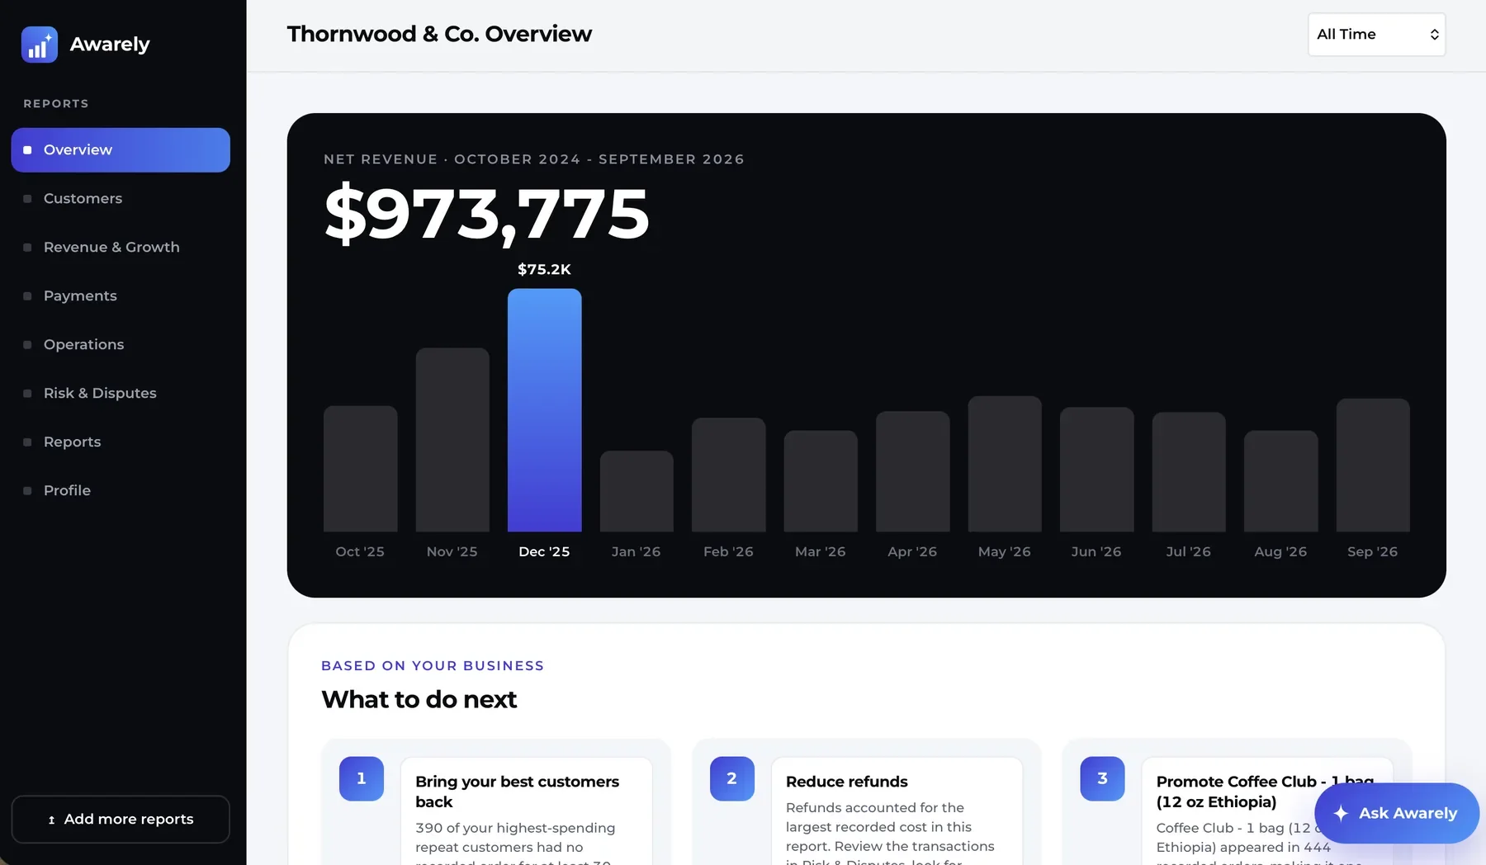
Task: Click the $973,775 net revenue total
Action: pos(487,215)
